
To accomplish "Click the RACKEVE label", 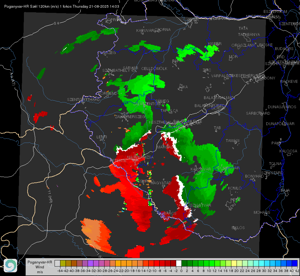I will click(289, 82).
